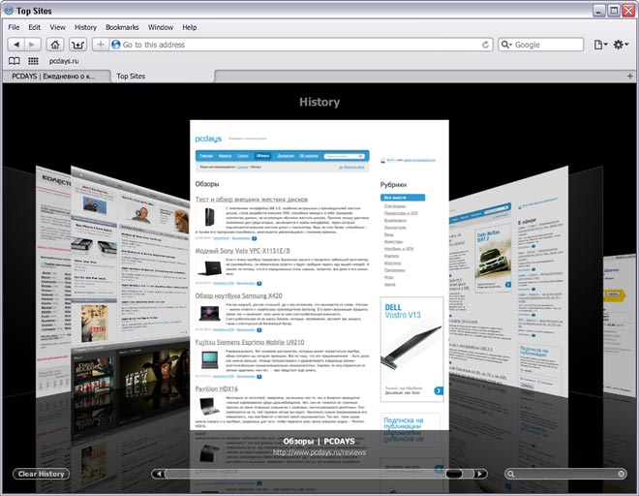Image resolution: width=639 pixels, height=496 pixels.
Task: Show Top Sites grid icon
Action: (33, 61)
